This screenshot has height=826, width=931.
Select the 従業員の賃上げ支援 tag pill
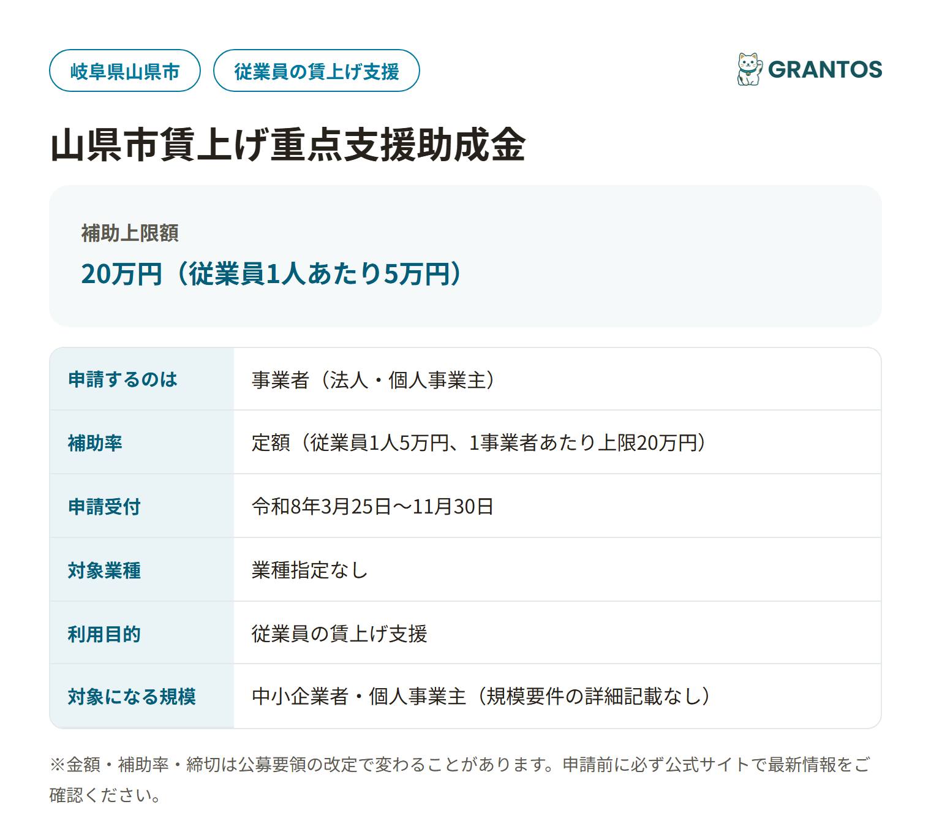(317, 70)
